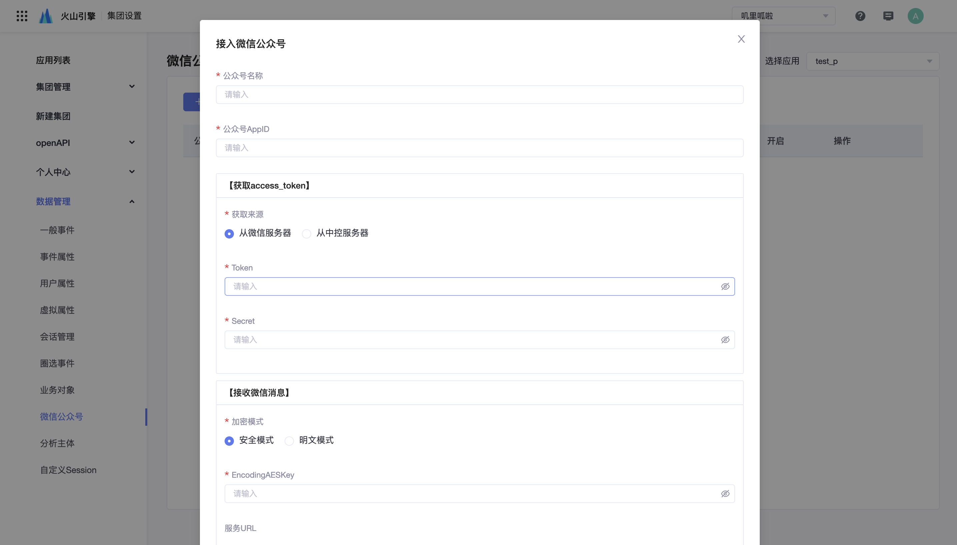
Task: Open the help question mark icon
Action: (x=860, y=16)
